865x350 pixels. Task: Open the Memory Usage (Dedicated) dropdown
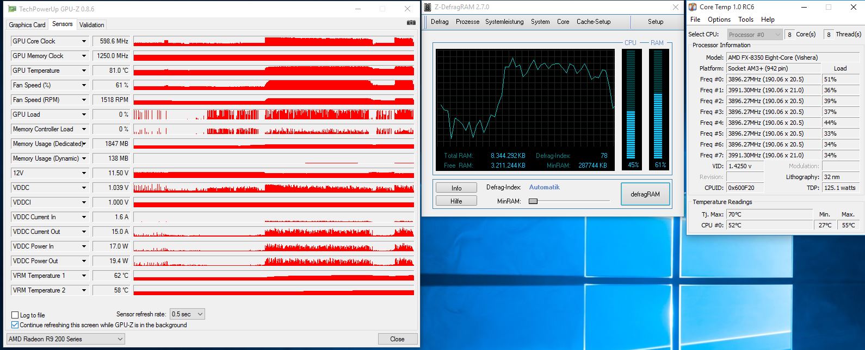pyautogui.click(x=84, y=144)
